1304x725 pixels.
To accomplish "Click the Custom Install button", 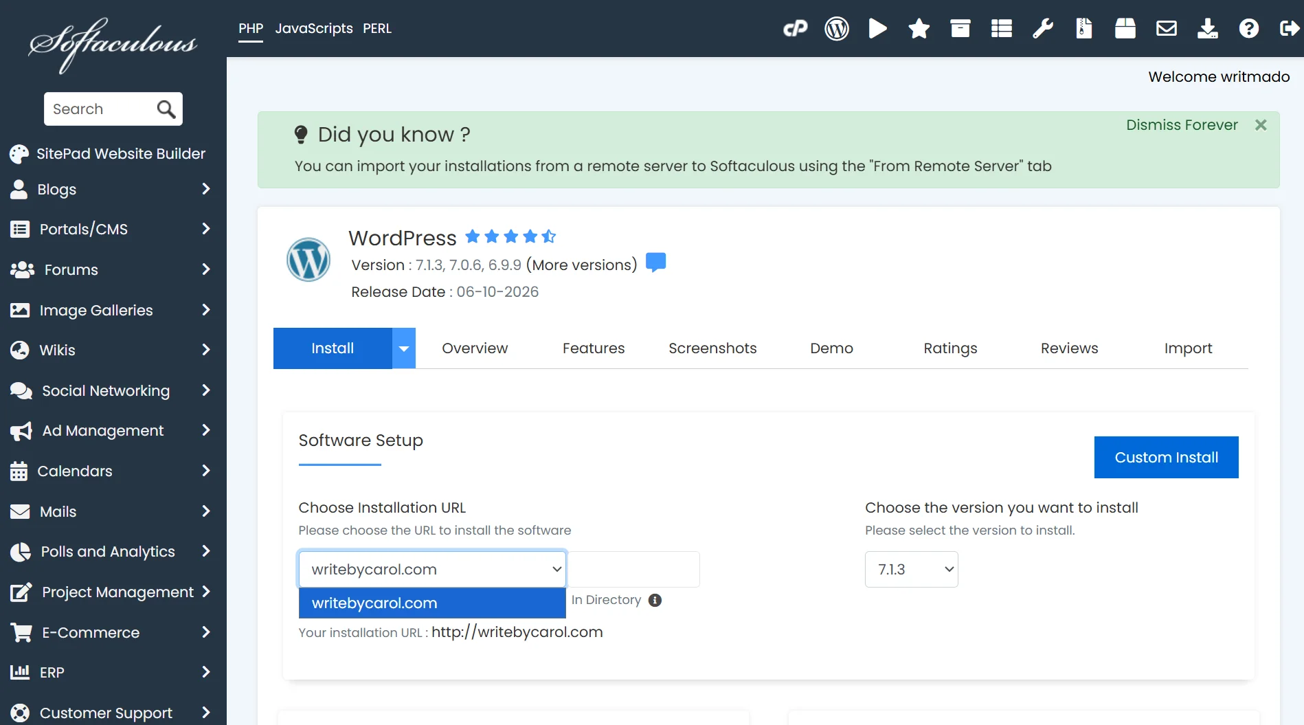I will click(1166, 457).
